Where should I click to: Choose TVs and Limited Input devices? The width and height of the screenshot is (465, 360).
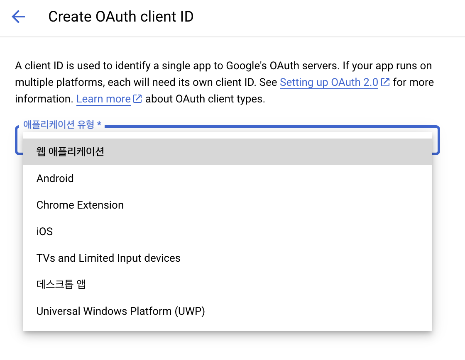click(x=228, y=258)
